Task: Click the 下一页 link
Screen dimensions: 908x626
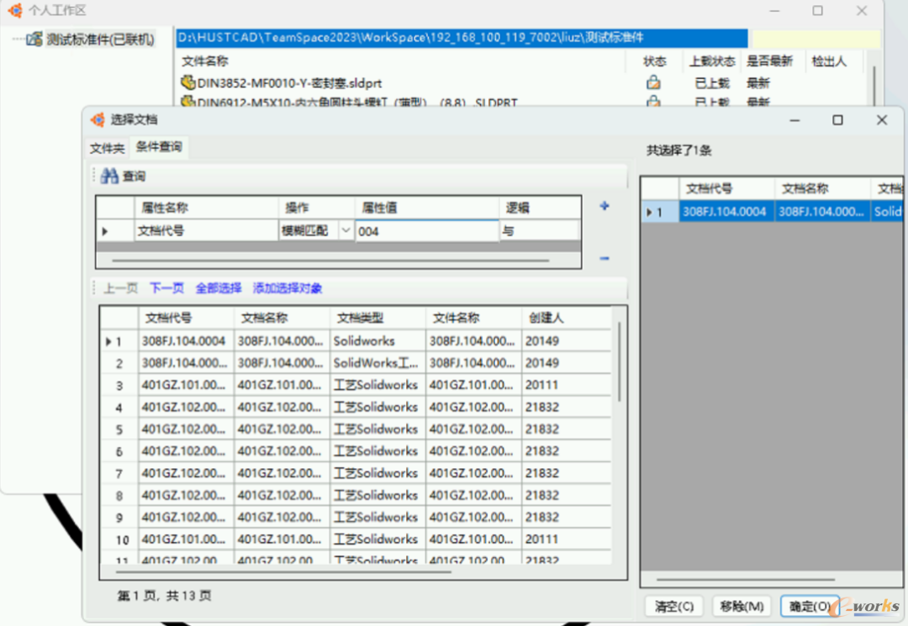Action: tap(166, 288)
